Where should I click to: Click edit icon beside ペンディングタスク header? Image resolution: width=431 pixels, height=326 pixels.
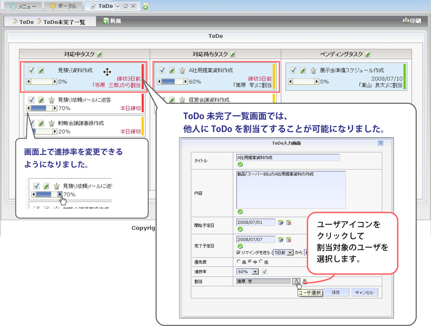point(368,54)
